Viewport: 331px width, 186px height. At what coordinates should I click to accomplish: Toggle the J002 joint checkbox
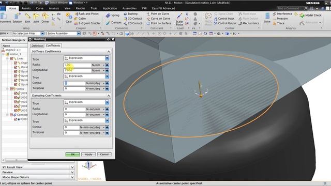16,98
